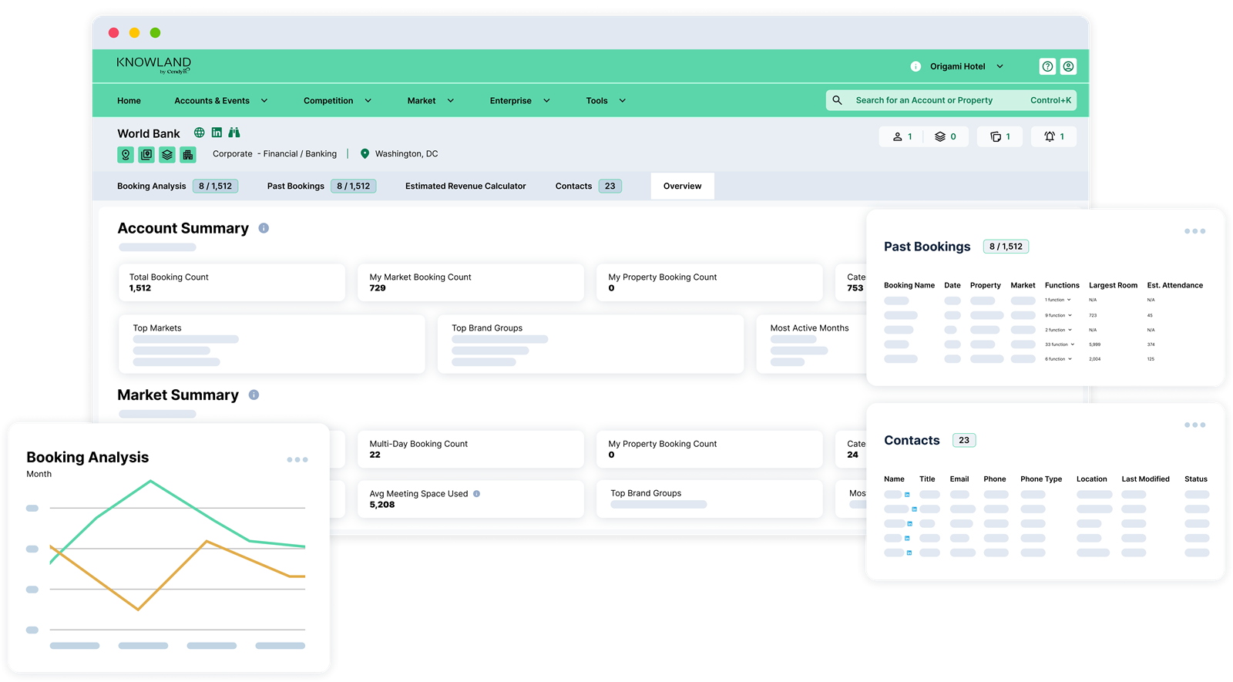1233x682 pixels.
Task: Expand the Market menu
Action: pos(451,101)
